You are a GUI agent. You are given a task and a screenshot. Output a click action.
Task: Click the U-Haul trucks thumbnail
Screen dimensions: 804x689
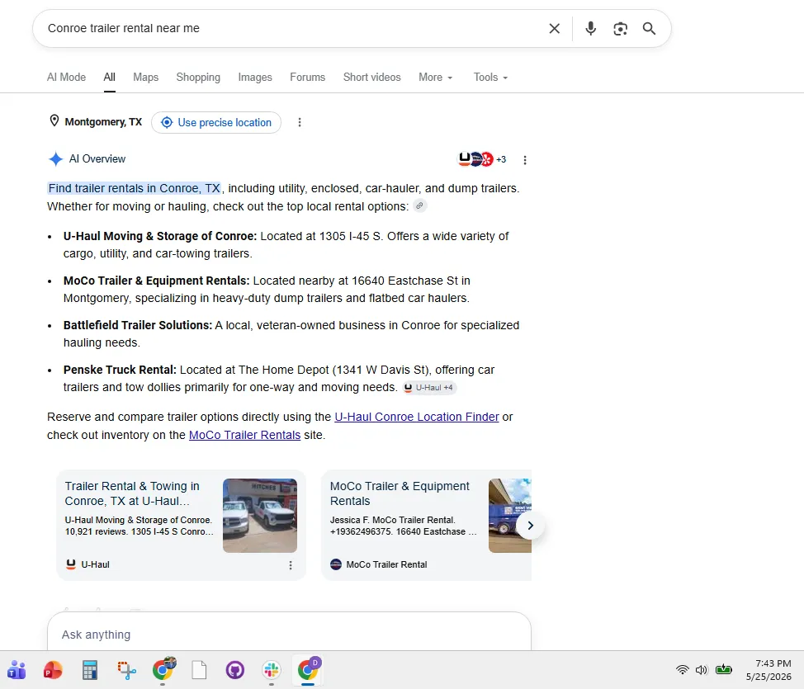coord(259,516)
